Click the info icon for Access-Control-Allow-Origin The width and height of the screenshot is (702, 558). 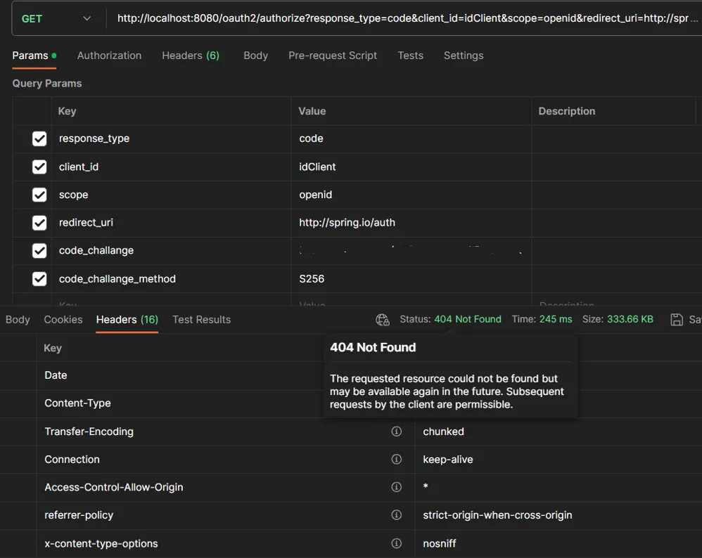point(396,487)
